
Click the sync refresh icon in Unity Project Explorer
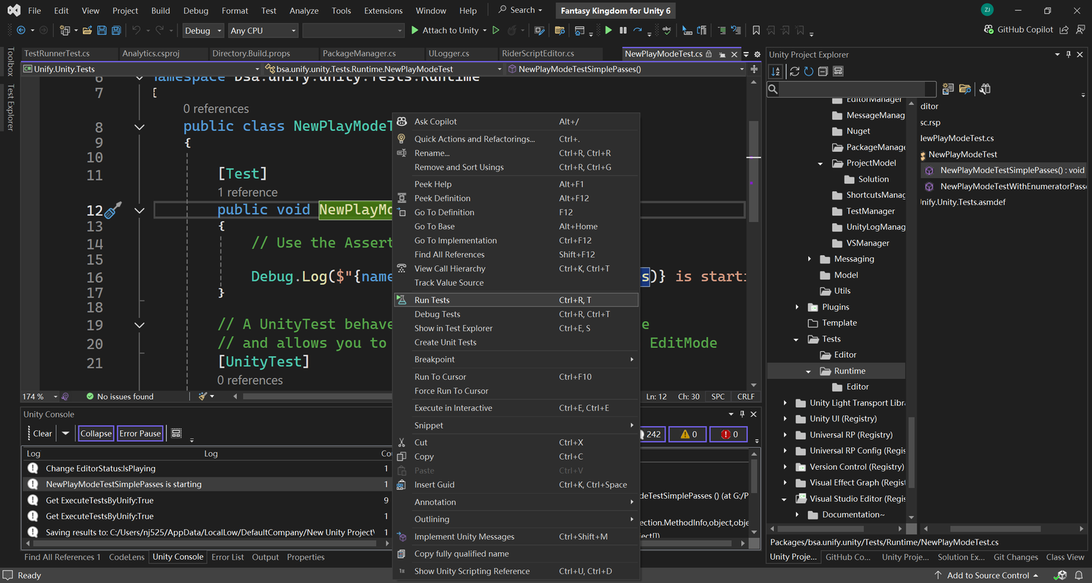pyautogui.click(x=794, y=72)
